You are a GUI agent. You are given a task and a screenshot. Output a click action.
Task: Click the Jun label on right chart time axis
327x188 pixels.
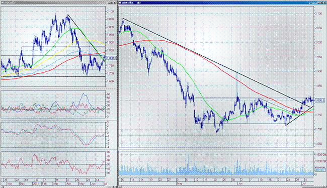[240, 183]
